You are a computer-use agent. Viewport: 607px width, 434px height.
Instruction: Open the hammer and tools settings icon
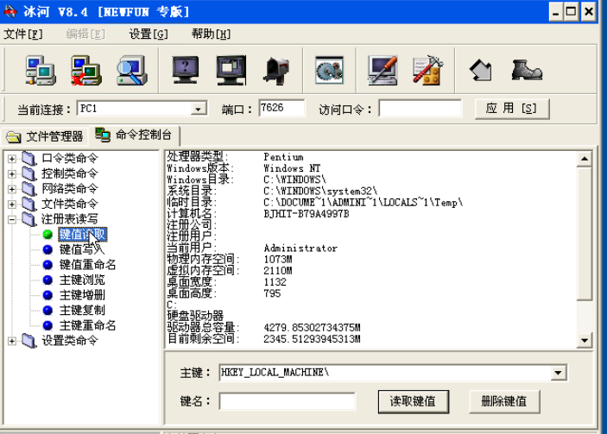coord(427,71)
